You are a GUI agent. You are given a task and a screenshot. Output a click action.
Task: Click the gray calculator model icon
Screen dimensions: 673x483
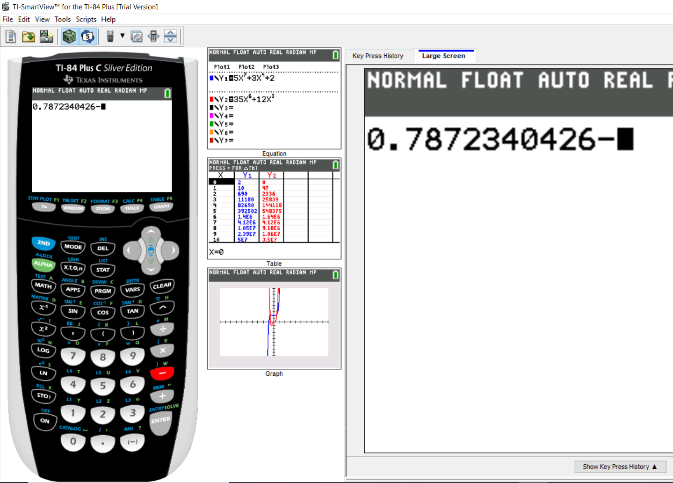tap(110, 37)
